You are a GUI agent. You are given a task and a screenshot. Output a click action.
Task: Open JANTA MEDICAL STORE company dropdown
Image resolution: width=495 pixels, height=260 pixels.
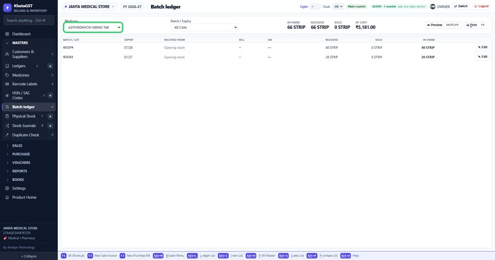pyautogui.click(x=89, y=7)
